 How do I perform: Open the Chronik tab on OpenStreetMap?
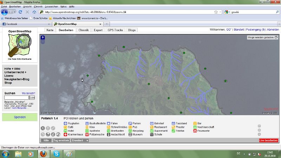click(x=84, y=30)
